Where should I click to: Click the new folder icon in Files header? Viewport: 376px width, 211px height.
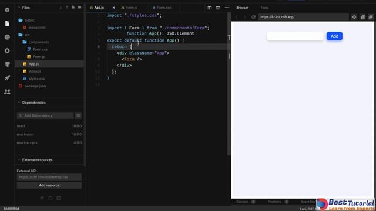tap(80, 8)
